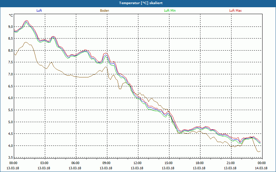This screenshot has width=276, height=172.
Task: Select the 7,5 tick on temperature axis
Action: point(11,62)
